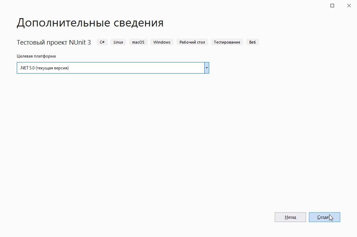Select the Тестирование project type tag

(227, 42)
